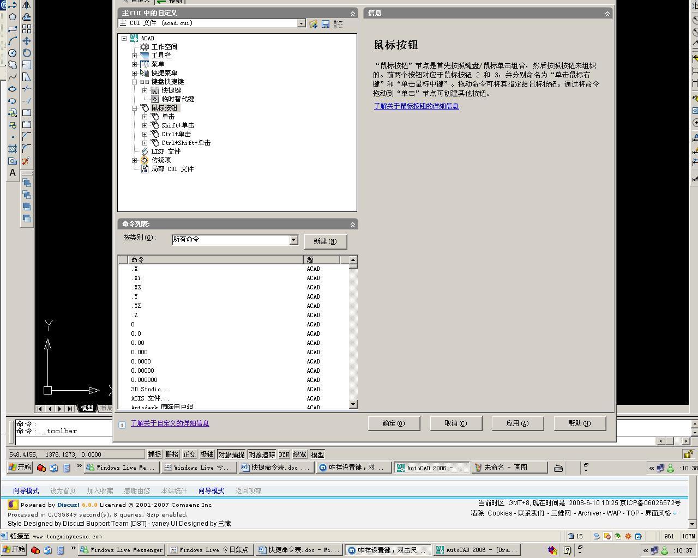This screenshot has height=558, width=698.
Task: Switch to the 模型 layout tab
Action: [87, 408]
